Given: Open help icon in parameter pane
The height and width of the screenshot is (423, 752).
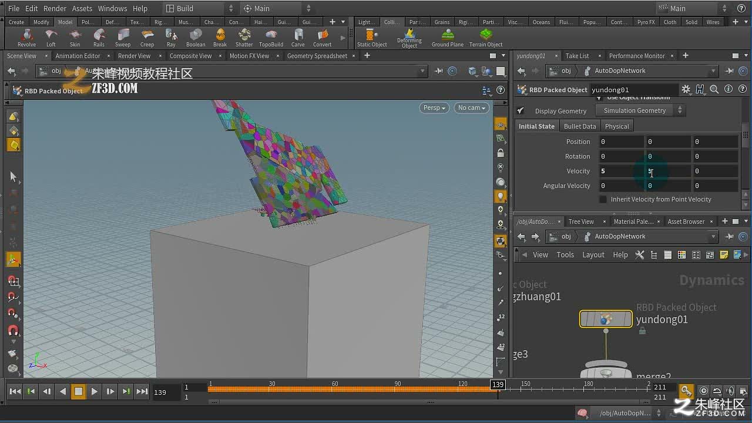Looking at the screenshot, I should click(742, 89).
